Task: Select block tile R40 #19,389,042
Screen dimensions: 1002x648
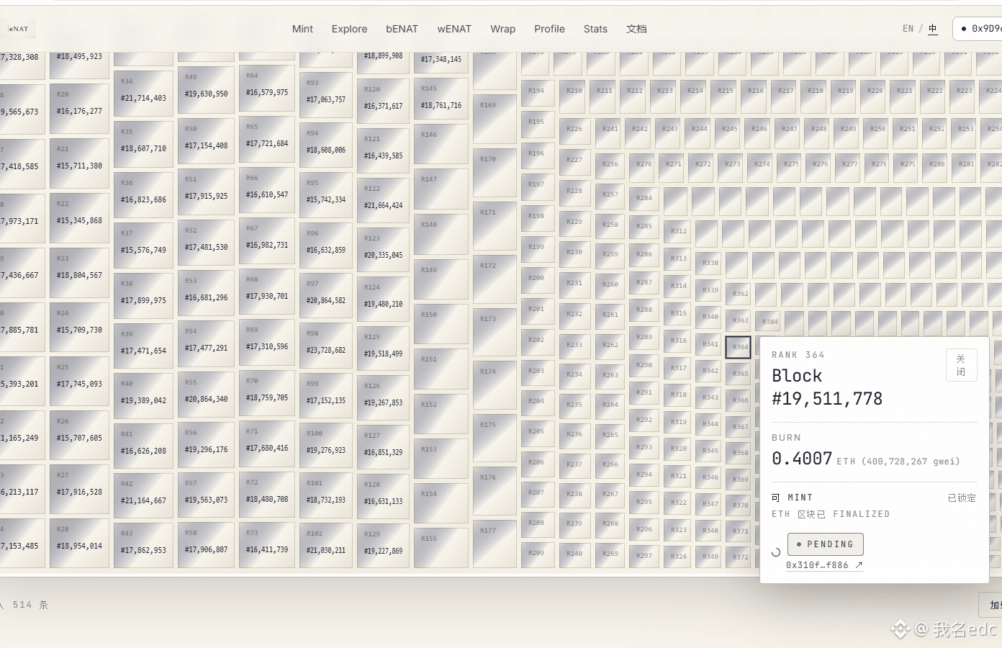Action: point(143,395)
